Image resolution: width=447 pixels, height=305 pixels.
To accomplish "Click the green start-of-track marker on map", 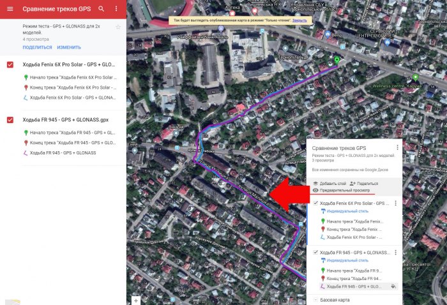I will pos(337,61).
